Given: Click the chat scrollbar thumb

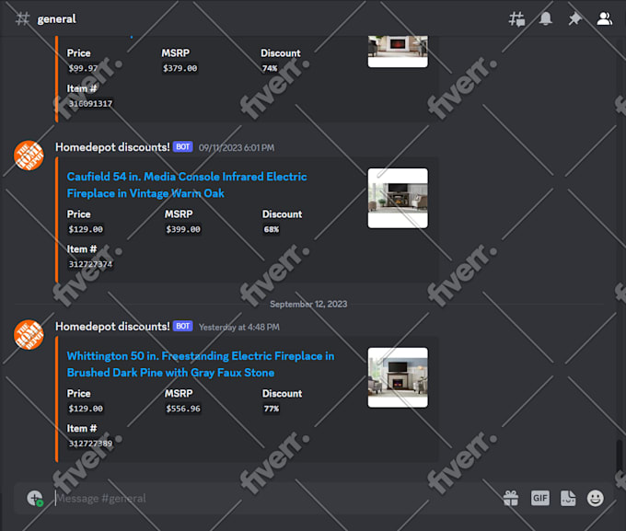Looking at the screenshot, I should [619, 457].
